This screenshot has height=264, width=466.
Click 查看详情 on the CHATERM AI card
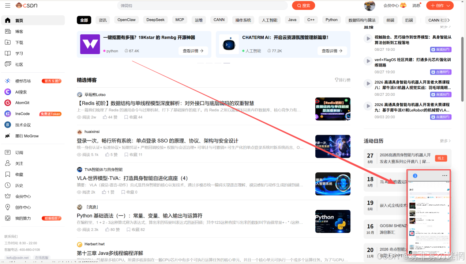332,51
